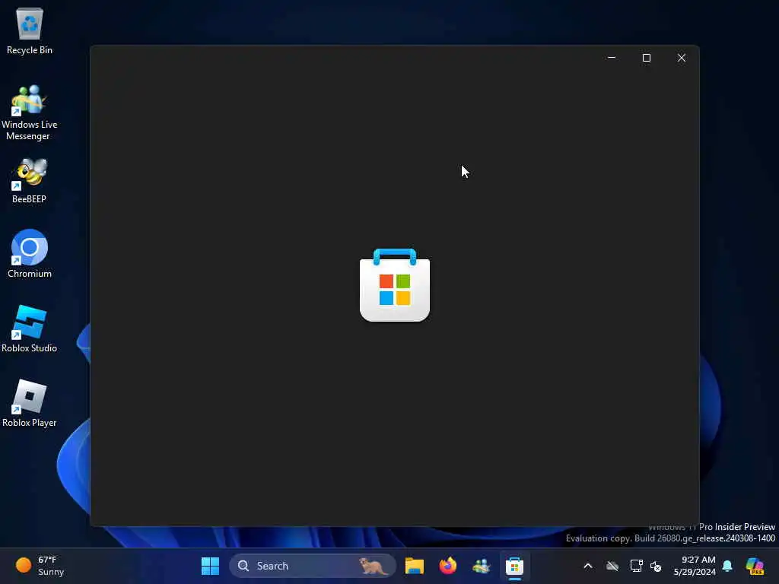Screen dimensions: 779x584
Task: Click the muted volume tray icon
Action: click(x=656, y=566)
